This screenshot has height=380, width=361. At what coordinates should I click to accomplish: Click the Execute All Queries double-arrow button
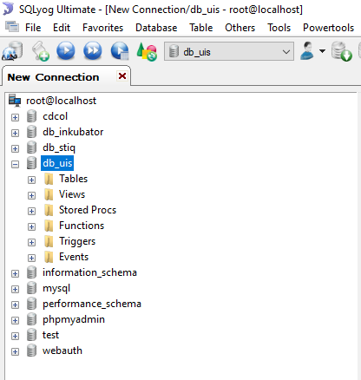click(93, 50)
